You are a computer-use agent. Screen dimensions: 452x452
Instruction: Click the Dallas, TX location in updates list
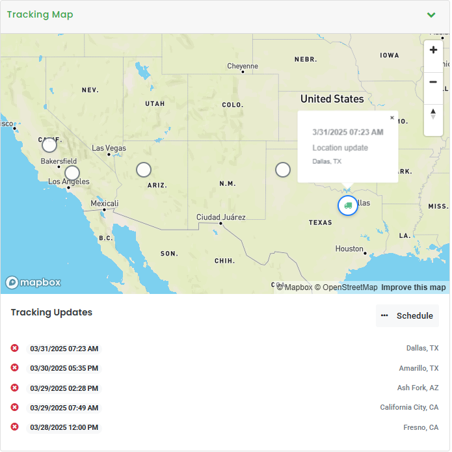coord(422,348)
